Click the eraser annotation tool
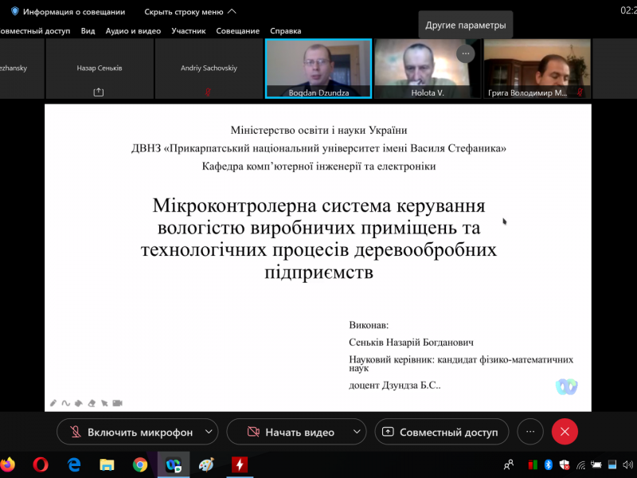Screen dimensions: 637x478 tap(92, 403)
